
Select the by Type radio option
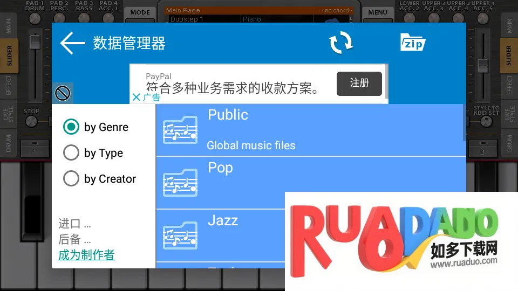[x=71, y=153]
